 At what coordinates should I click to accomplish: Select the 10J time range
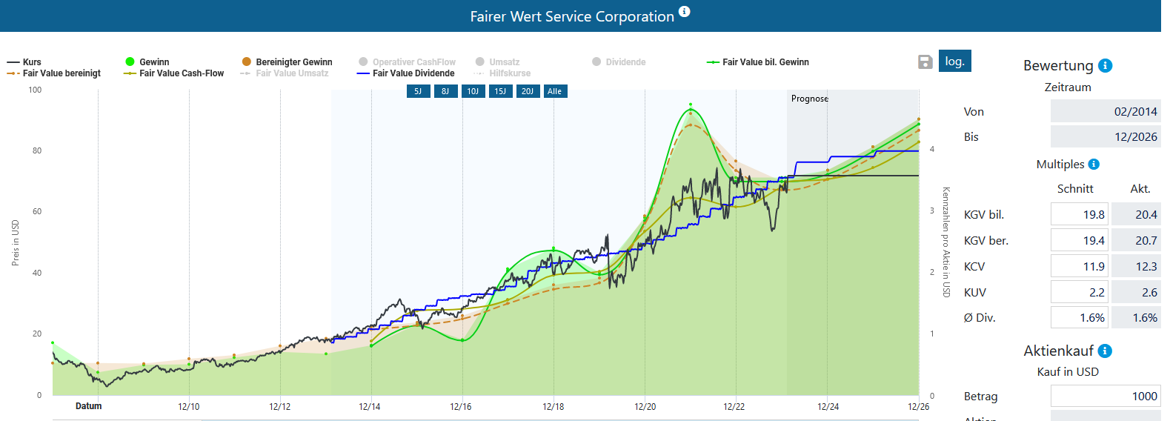pos(473,91)
